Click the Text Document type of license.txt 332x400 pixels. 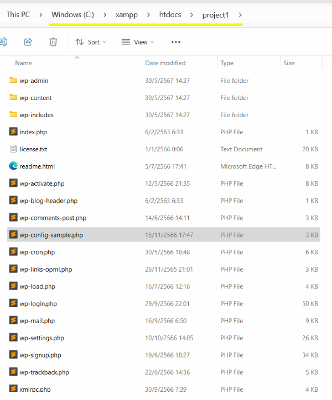241,149
